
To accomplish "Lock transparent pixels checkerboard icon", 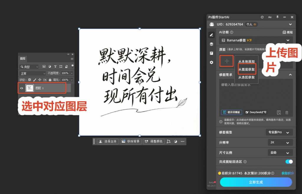I will 29,79.
